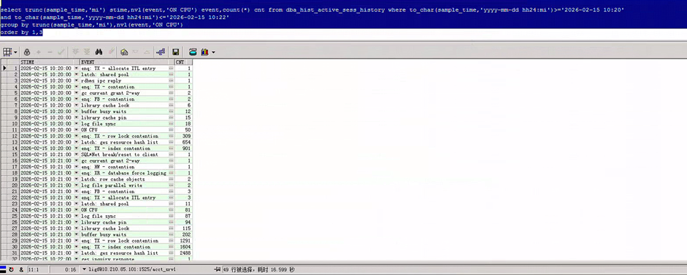The width and height of the screenshot is (687, 275).
Task: Click the status message showing 16.599 seconds
Action: (x=259, y=269)
